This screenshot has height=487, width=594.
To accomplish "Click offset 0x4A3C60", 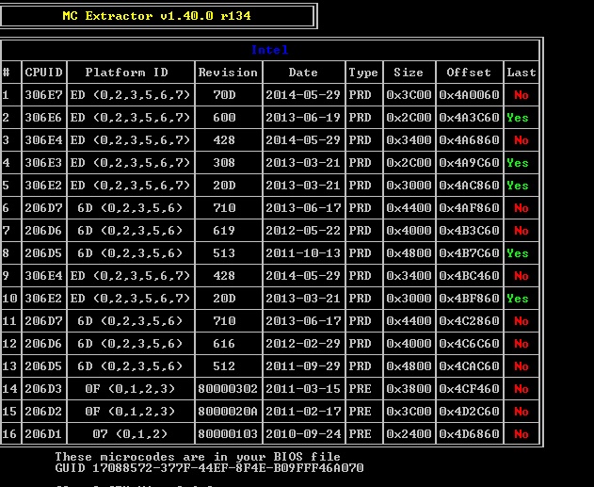I will (469, 118).
